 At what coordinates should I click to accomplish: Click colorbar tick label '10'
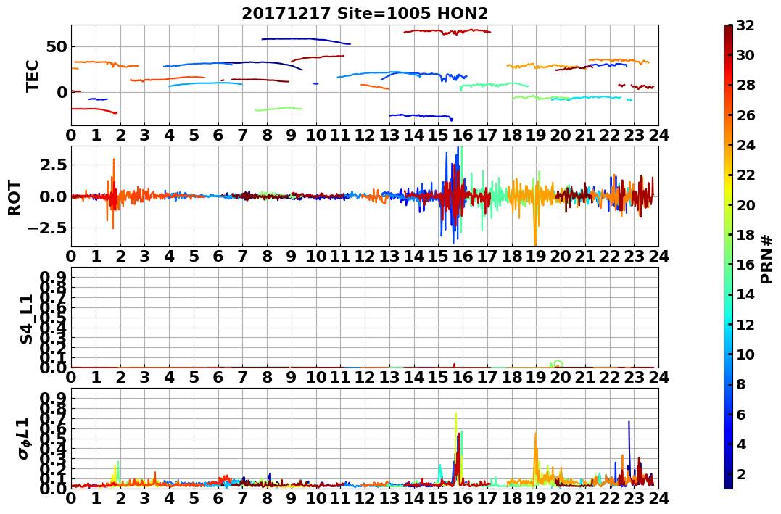745,355
